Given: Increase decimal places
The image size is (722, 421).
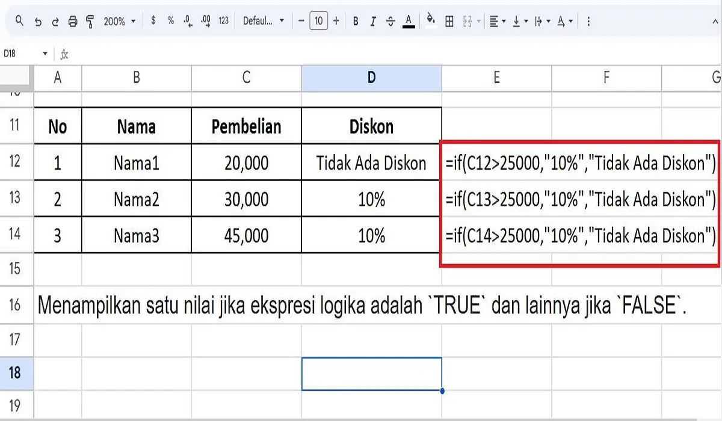Looking at the screenshot, I should click(206, 21).
